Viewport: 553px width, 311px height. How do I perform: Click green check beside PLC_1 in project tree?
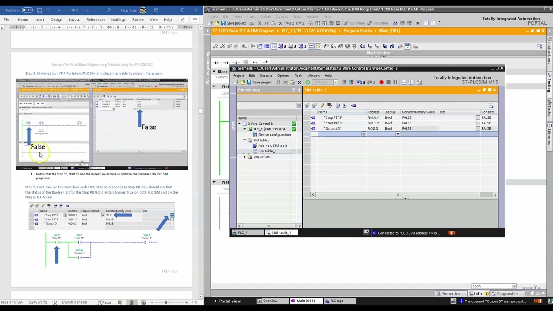coord(294,129)
